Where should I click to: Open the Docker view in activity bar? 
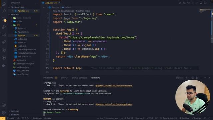[x=4, y=65]
